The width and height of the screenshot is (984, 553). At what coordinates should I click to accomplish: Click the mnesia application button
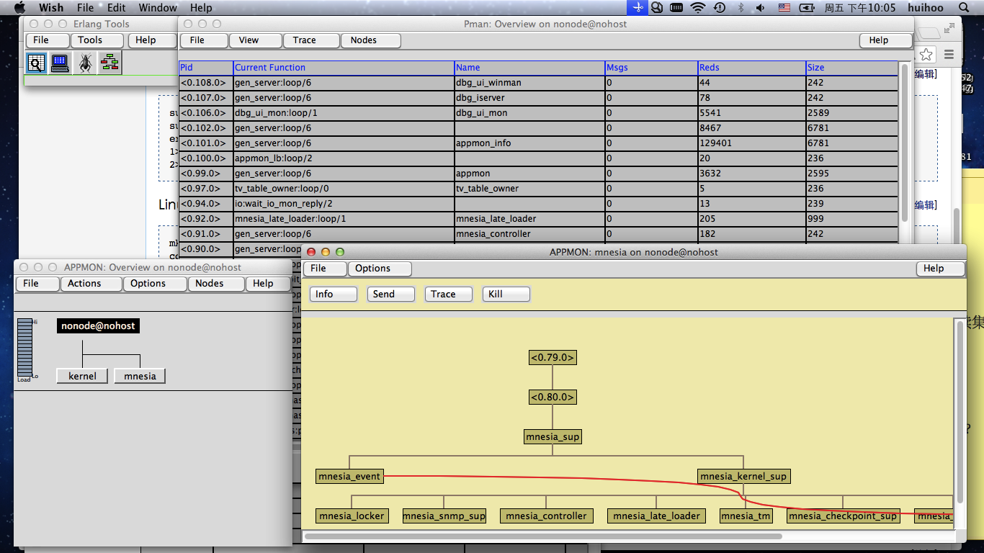pos(140,376)
